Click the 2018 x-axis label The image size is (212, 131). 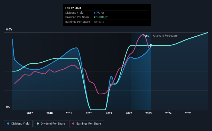pos(50,113)
